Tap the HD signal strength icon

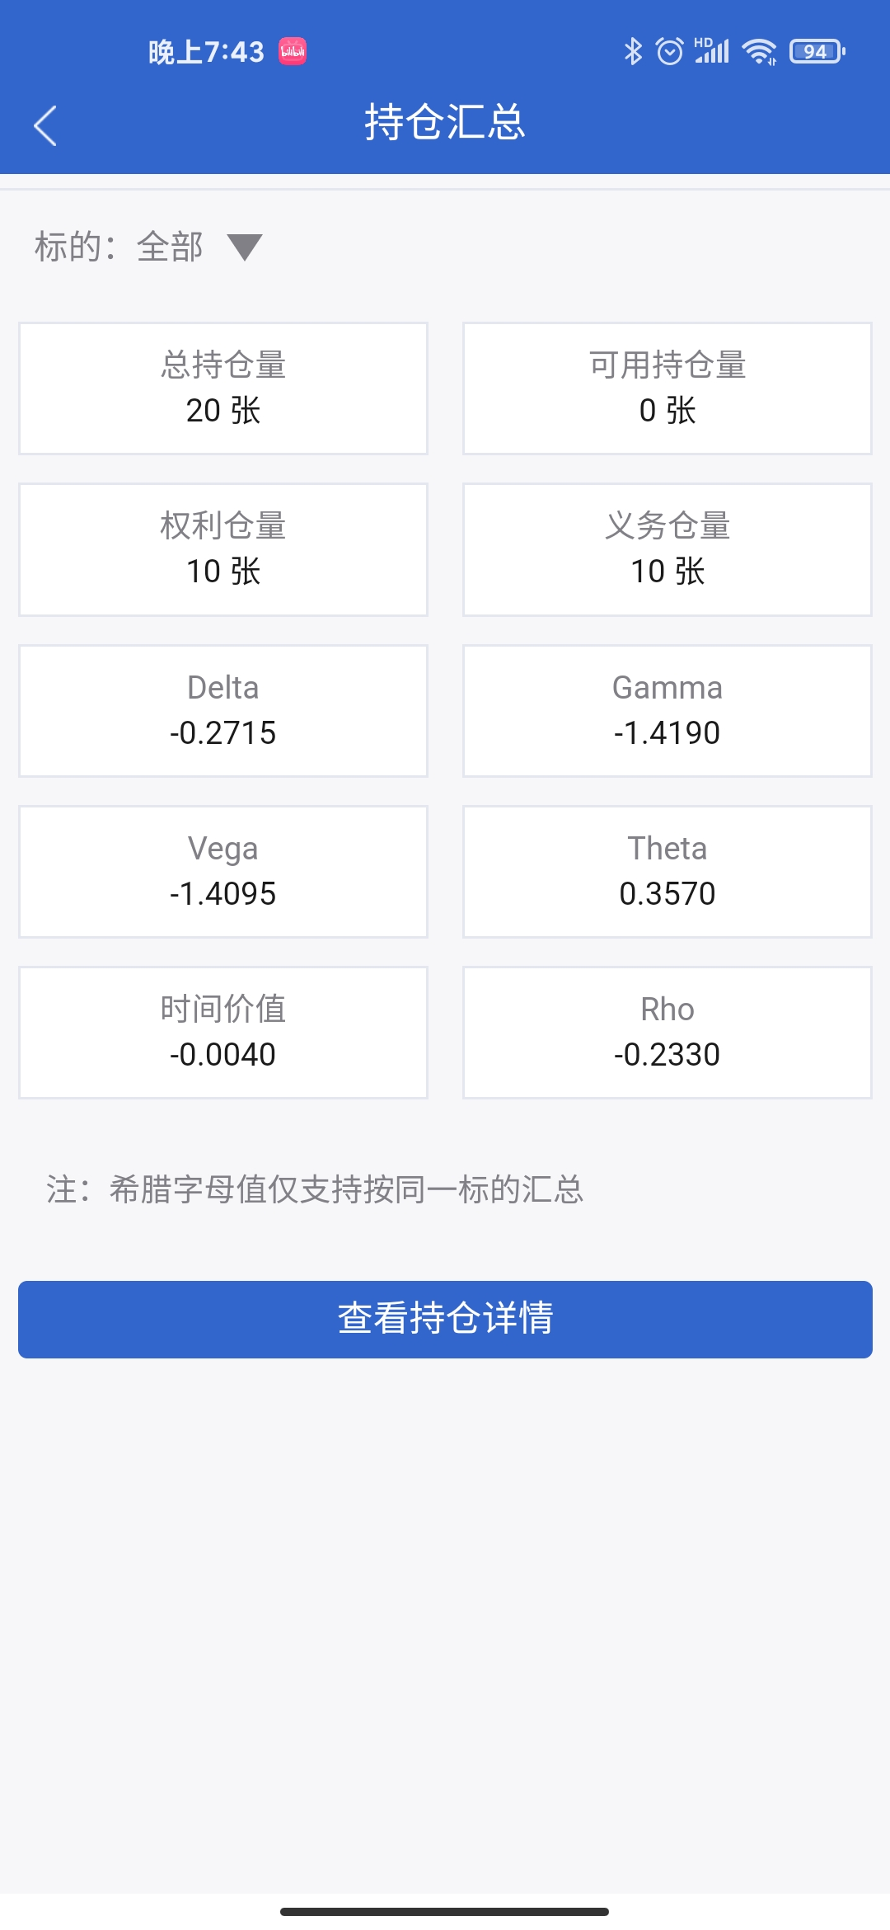pyautogui.click(x=712, y=51)
